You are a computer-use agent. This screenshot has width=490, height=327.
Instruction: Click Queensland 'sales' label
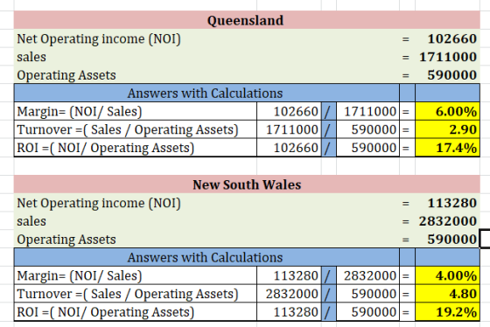[31, 57]
